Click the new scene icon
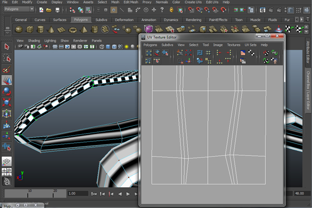This screenshot has height=208, width=312. 41,10
